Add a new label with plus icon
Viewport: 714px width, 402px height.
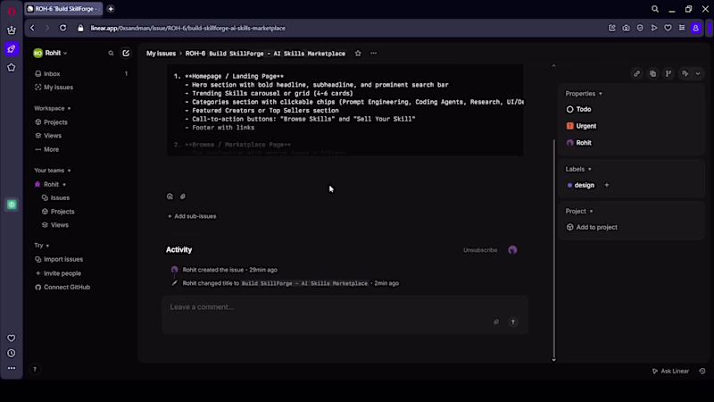(607, 185)
